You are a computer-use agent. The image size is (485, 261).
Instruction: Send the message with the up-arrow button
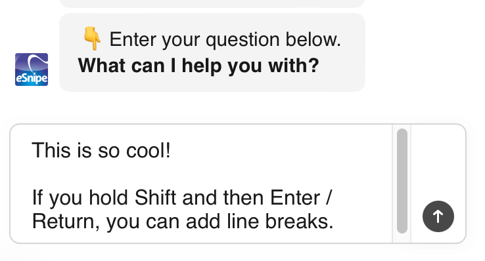click(438, 216)
